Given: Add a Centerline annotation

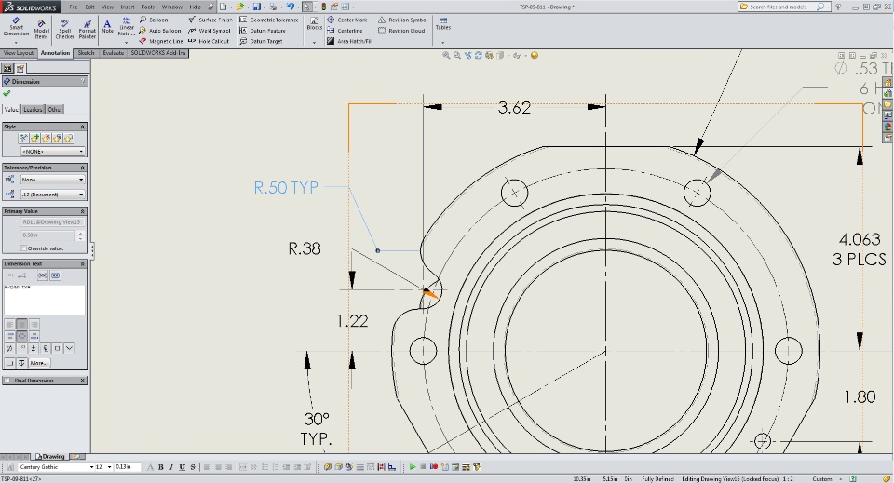Looking at the screenshot, I should (x=345, y=31).
